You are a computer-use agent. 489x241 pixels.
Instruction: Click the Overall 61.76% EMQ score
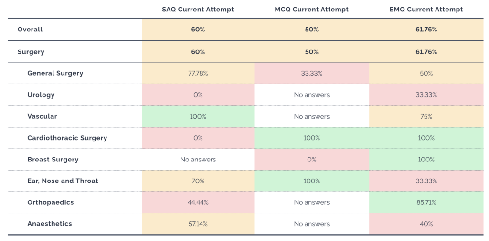426,30
